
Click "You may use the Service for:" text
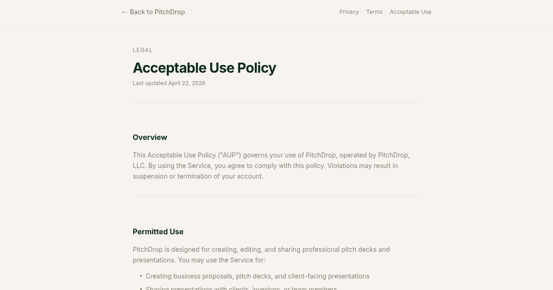coord(222,260)
